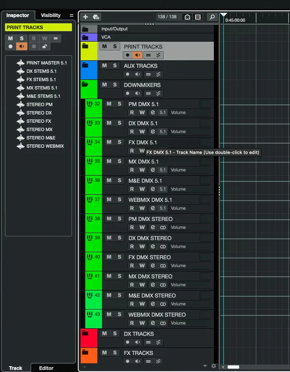
Task: Open channel settings for DX DMX 5.1
Action: (153, 131)
